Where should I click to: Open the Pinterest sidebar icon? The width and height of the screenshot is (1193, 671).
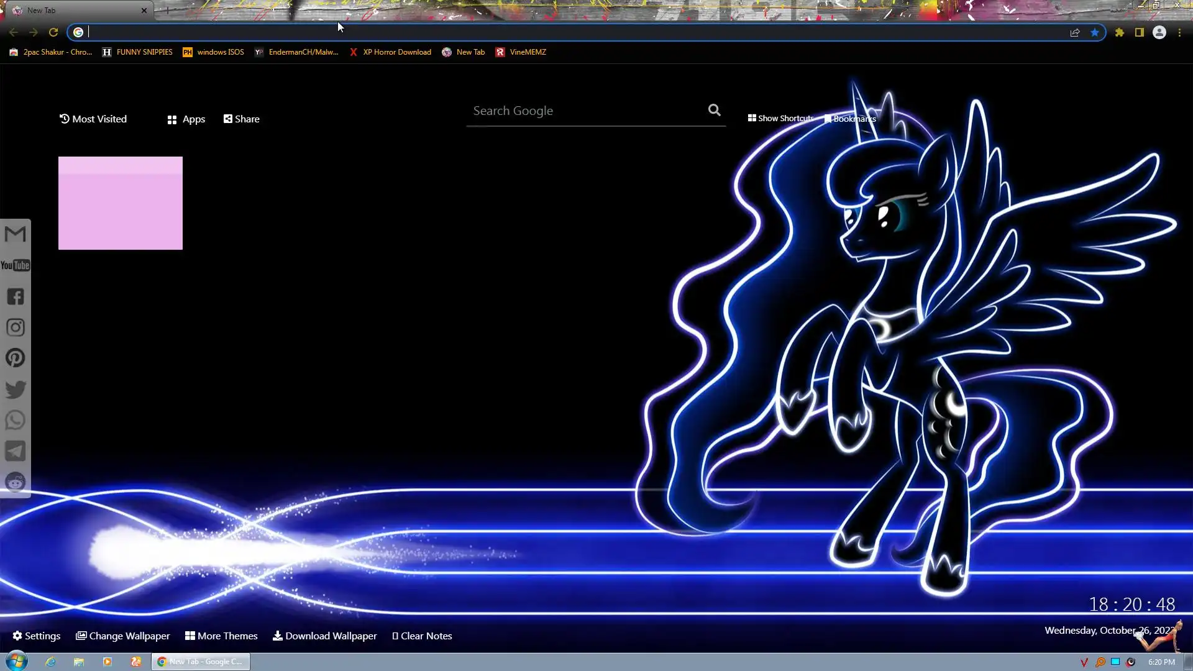[x=16, y=358]
